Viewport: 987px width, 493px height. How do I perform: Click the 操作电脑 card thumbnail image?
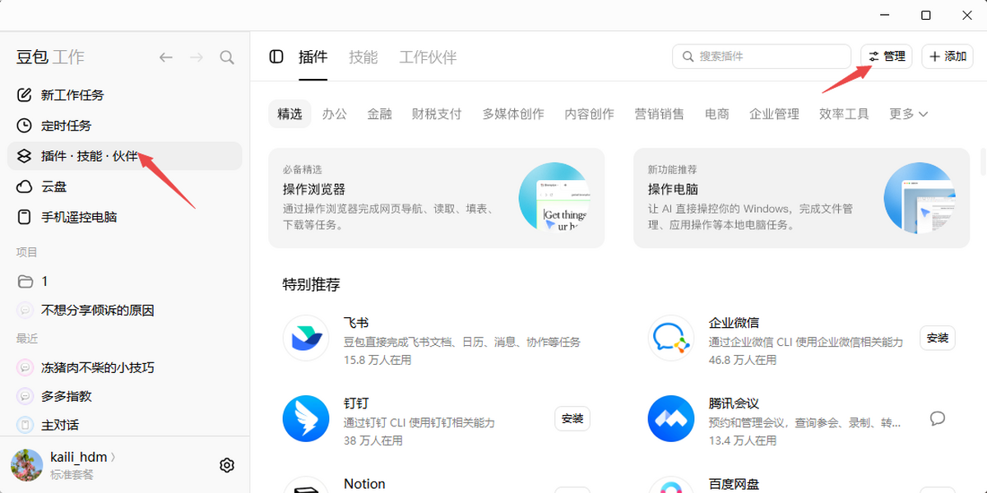coord(919,197)
